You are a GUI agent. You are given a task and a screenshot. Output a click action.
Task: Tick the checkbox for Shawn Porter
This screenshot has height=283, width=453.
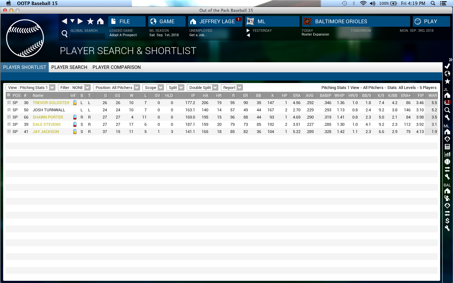tap(9, 117)
